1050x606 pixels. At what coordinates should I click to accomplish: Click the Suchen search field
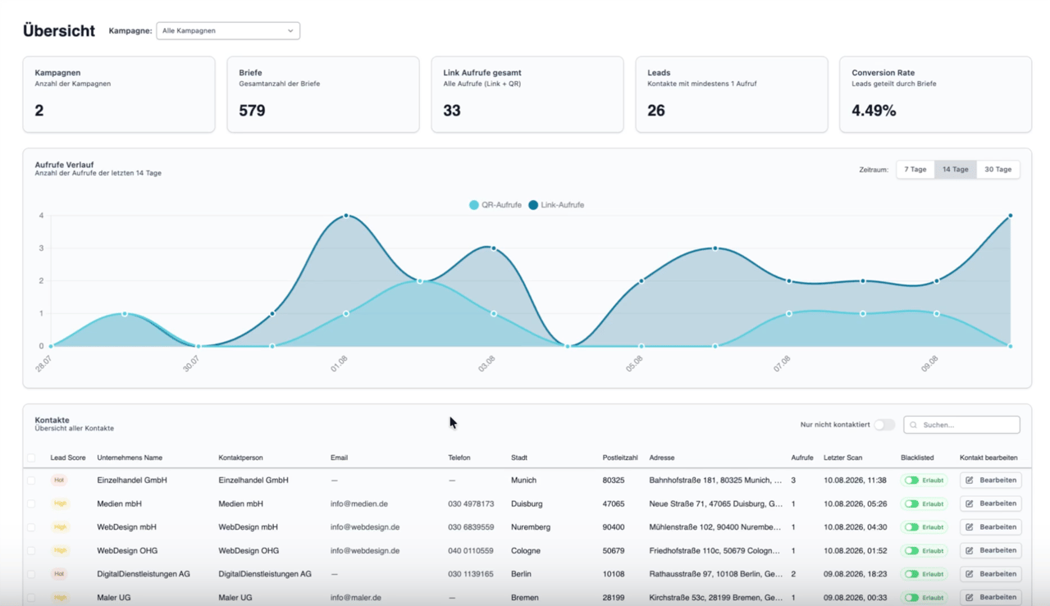tap(961, 425)
